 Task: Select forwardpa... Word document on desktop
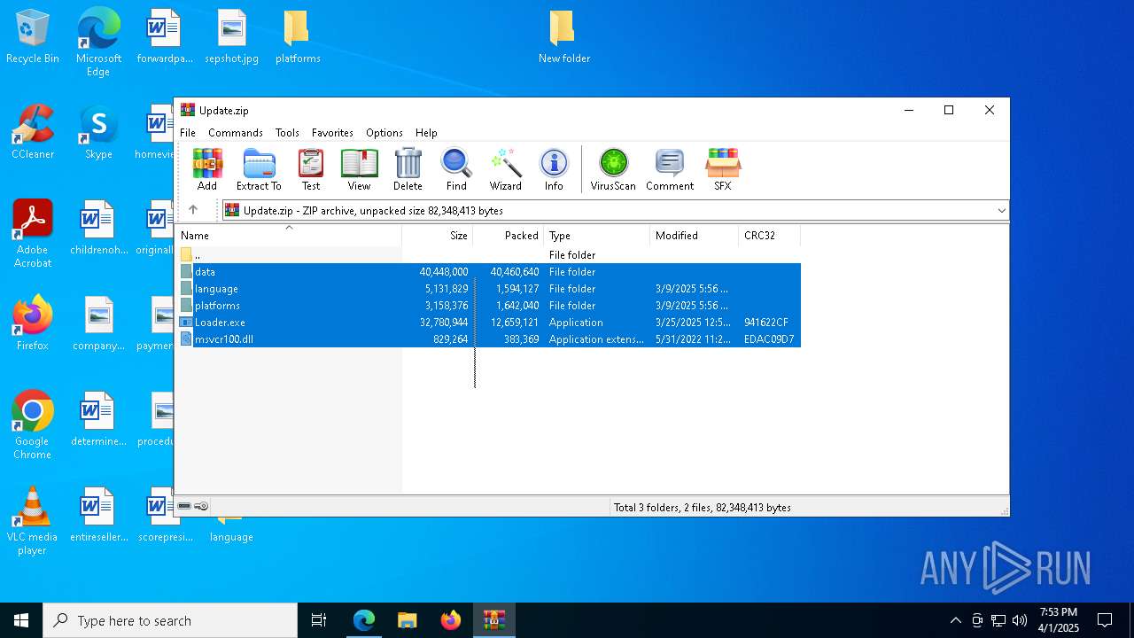point(165,37)
